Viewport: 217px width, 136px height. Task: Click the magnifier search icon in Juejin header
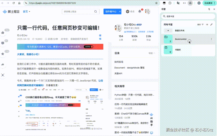[96, 11]
